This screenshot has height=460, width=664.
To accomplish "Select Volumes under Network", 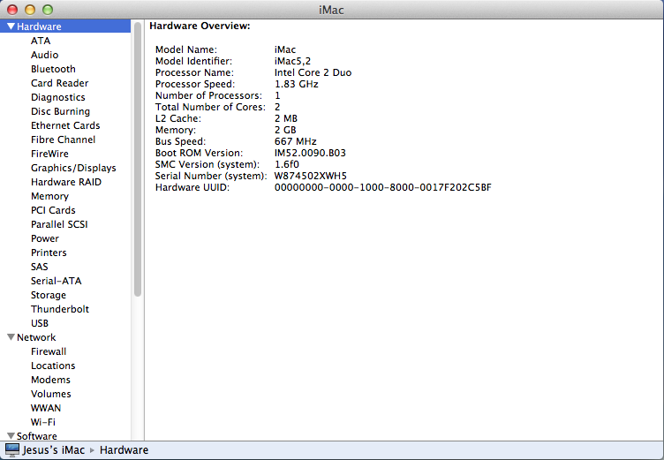I will click(x=51, y=394).
